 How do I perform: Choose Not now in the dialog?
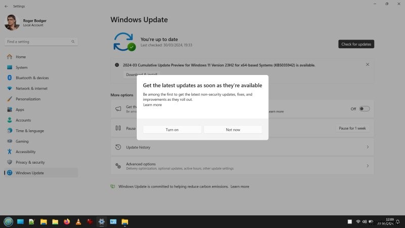[x=233, y=130]
